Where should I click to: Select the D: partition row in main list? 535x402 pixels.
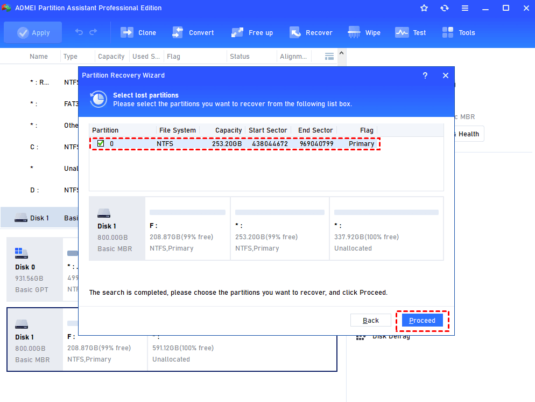coord(39,190)
